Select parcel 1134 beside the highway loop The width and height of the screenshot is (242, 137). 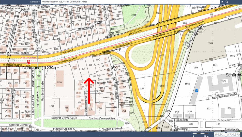(x=142, y=88)
